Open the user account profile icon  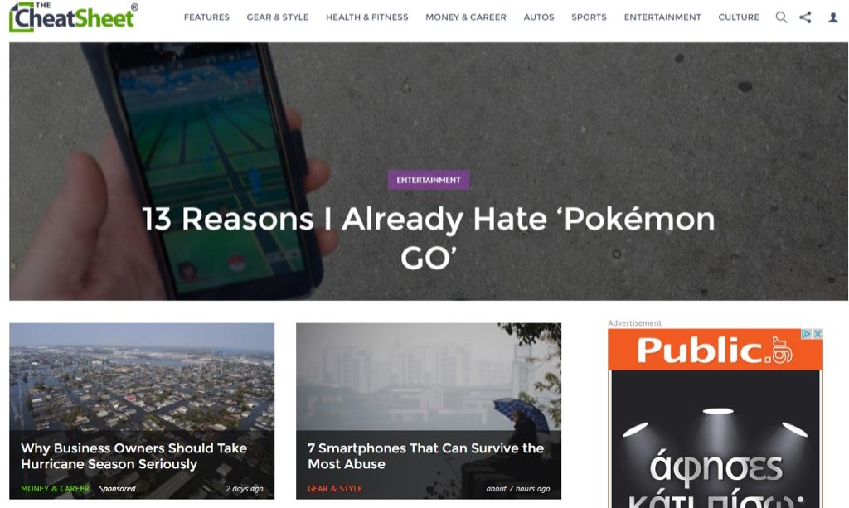[833, 17]
